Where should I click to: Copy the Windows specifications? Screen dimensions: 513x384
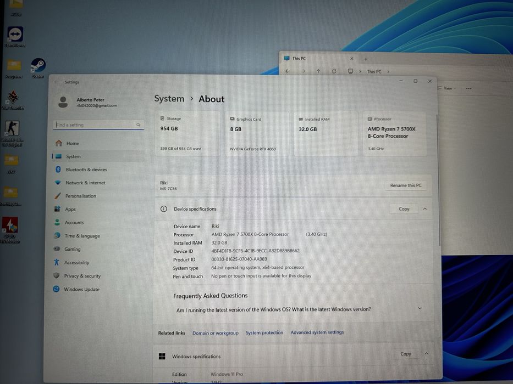pyautogui.click(x=405, y=354)
